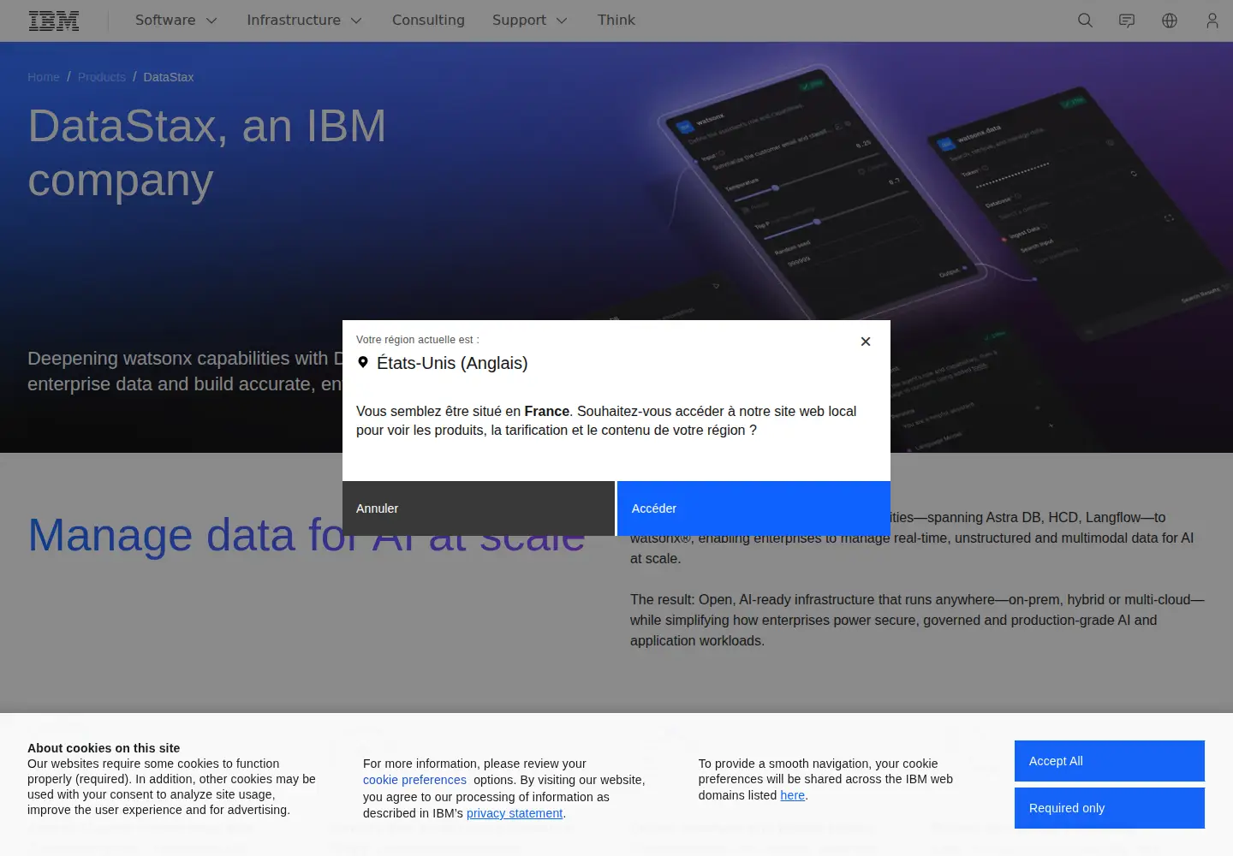
Task: Click the 'About cookies on this site' heading
Action: click(x=104, y=748)
